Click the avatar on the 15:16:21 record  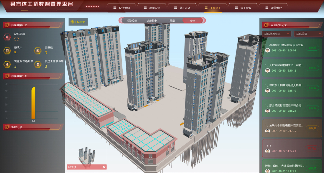click(268, 111)
